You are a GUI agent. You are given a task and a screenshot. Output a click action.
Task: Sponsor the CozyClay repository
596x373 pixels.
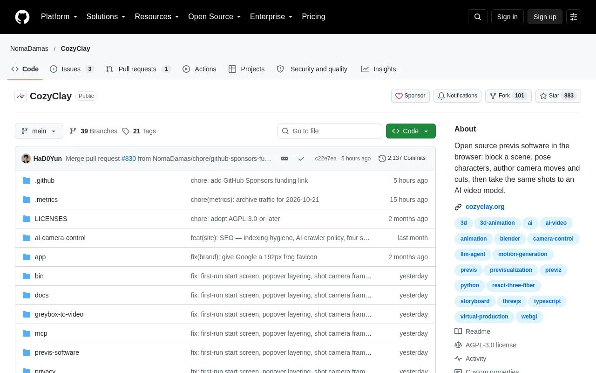(410, 96)
